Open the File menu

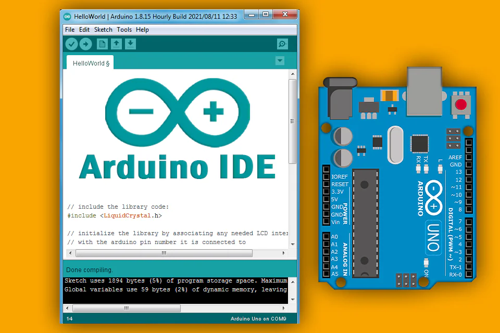(69, 30)
